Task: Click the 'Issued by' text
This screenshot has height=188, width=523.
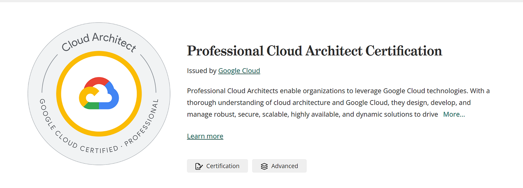Action: pos(202,71)
